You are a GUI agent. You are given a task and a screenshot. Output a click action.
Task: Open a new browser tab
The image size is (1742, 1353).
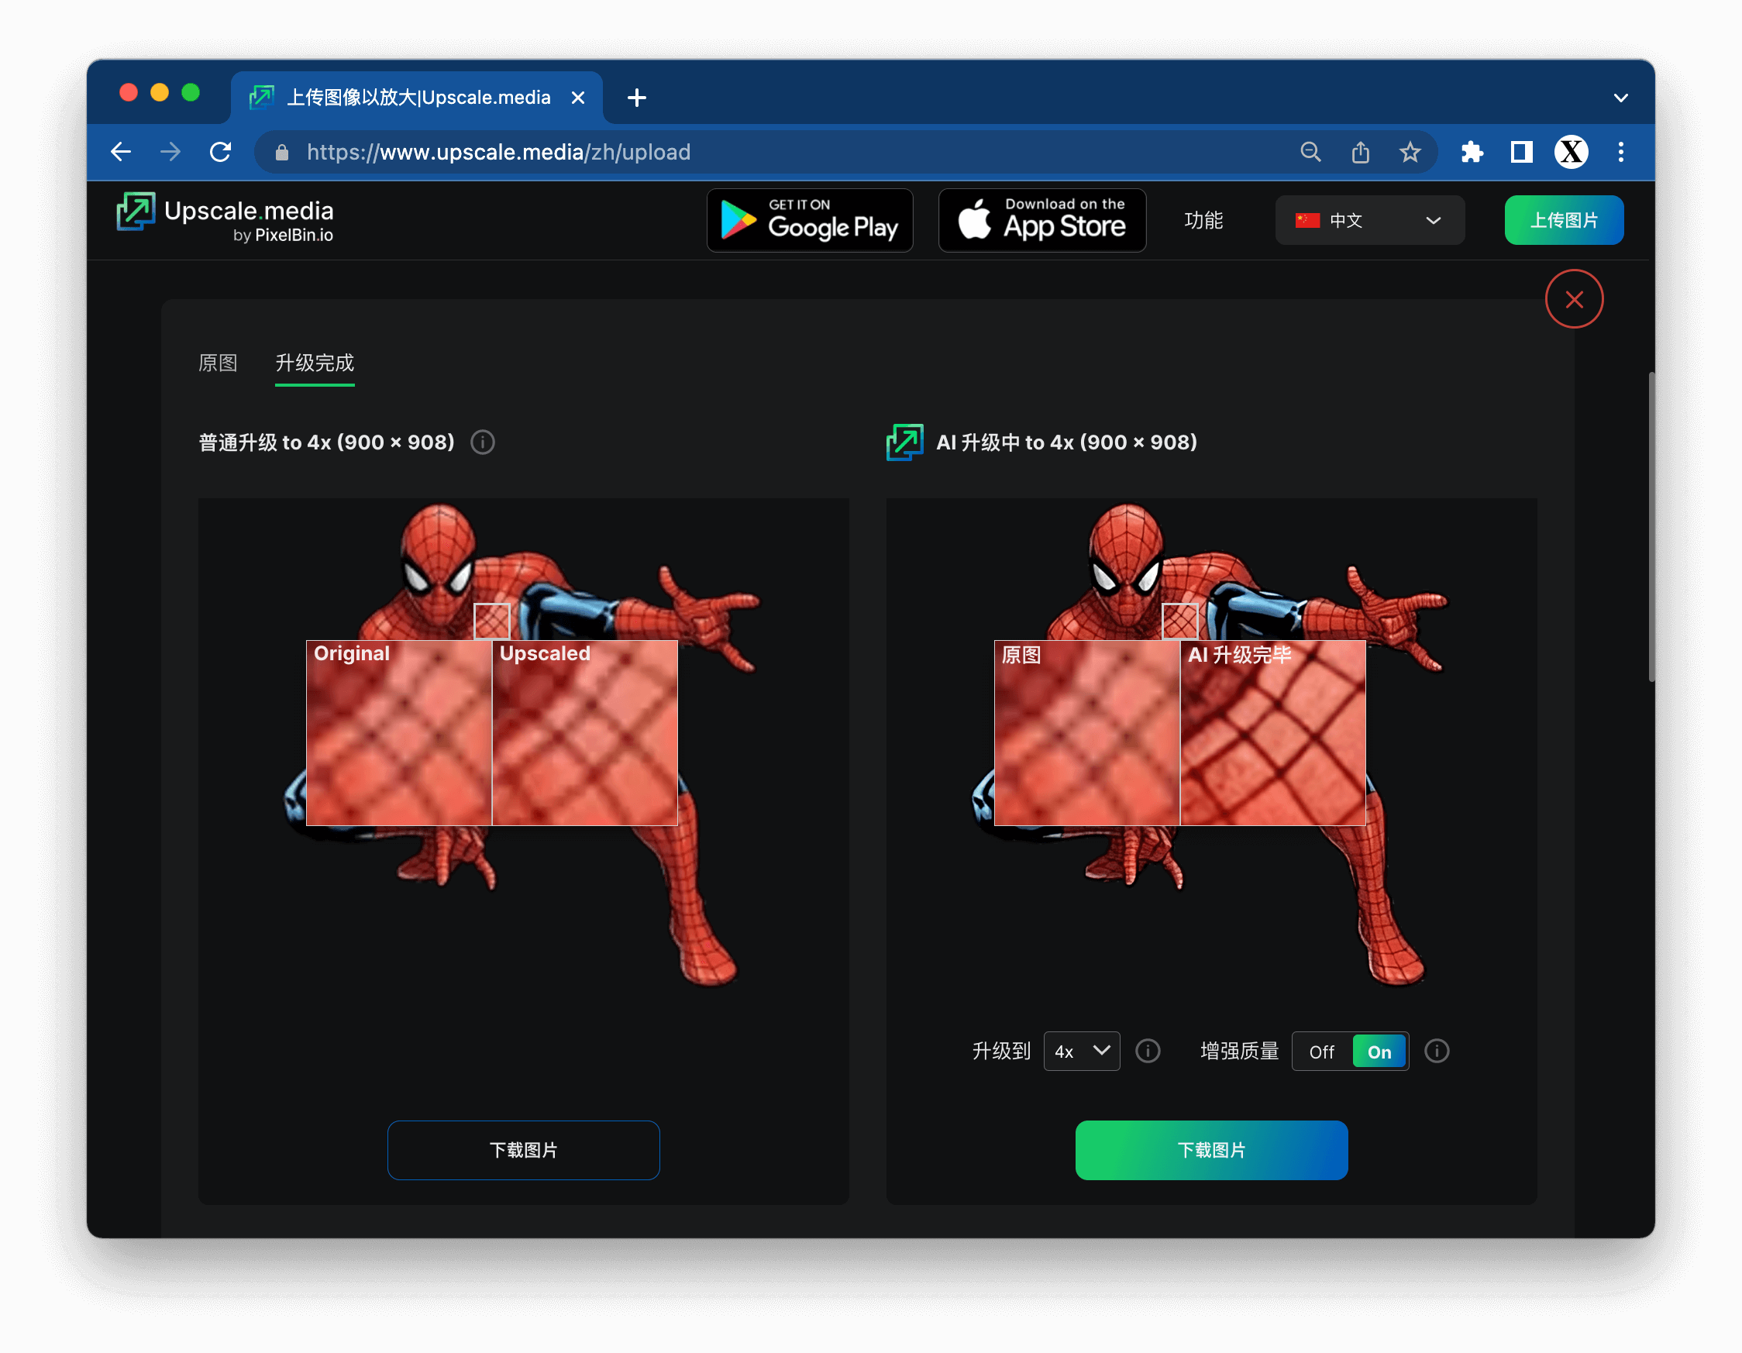tap(636, 98)
